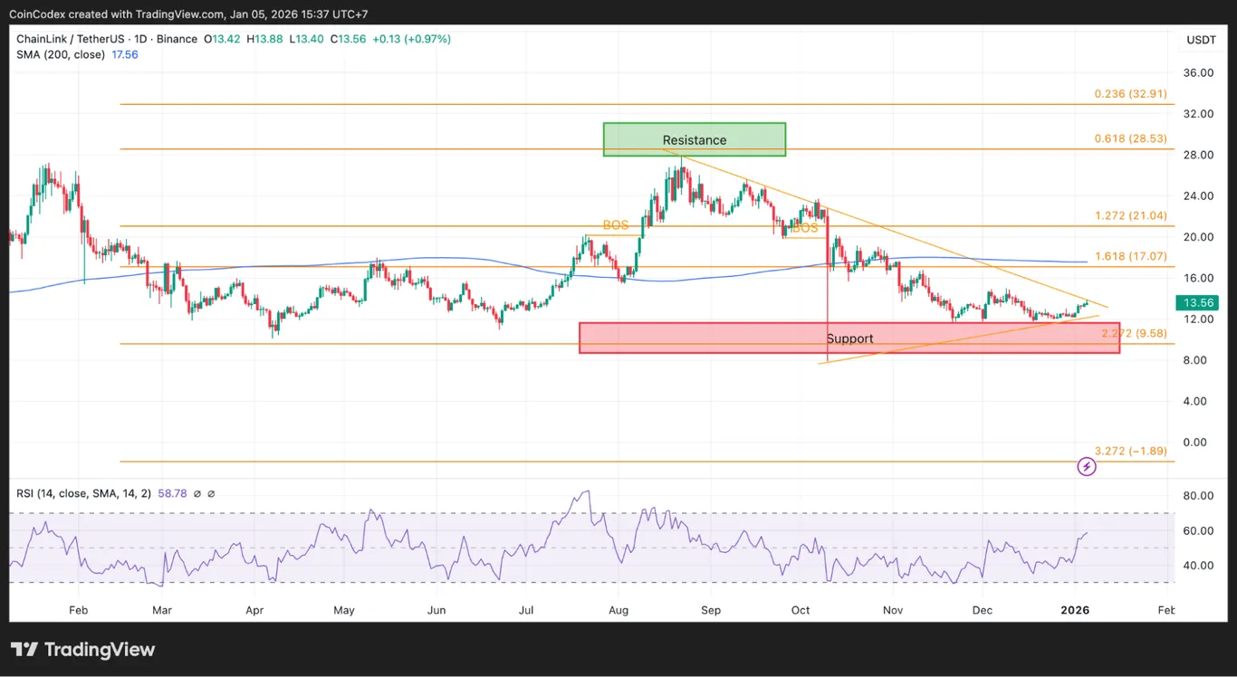Click the Nov label on time axis
Screen dimensions: 1237x677
coord(893,610)
